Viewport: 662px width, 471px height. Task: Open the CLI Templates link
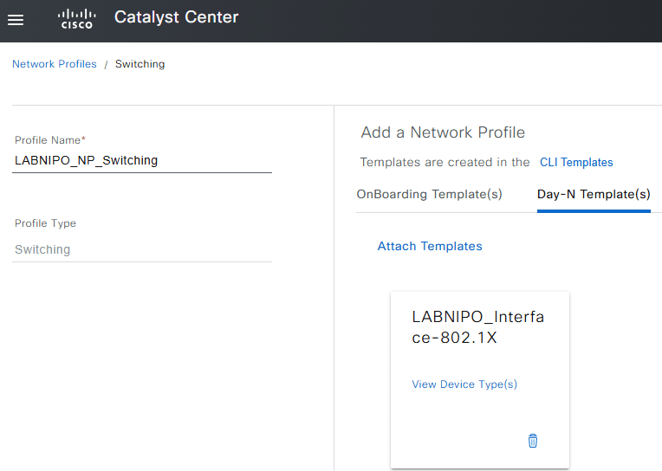576,162
